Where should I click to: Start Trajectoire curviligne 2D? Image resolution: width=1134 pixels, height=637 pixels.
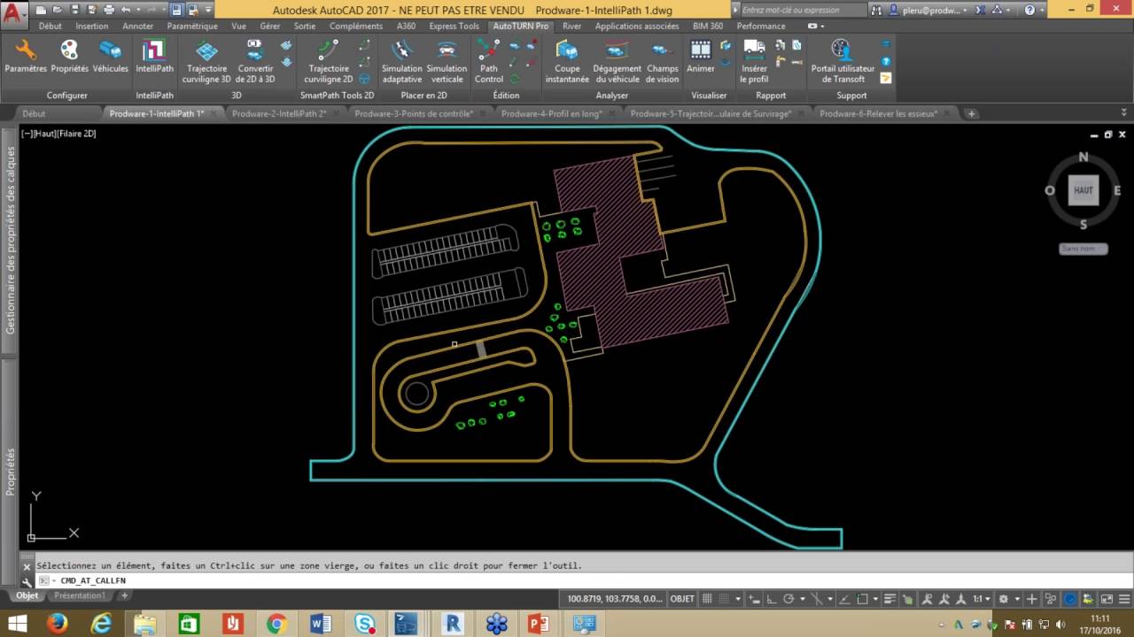tap(328, 62)
